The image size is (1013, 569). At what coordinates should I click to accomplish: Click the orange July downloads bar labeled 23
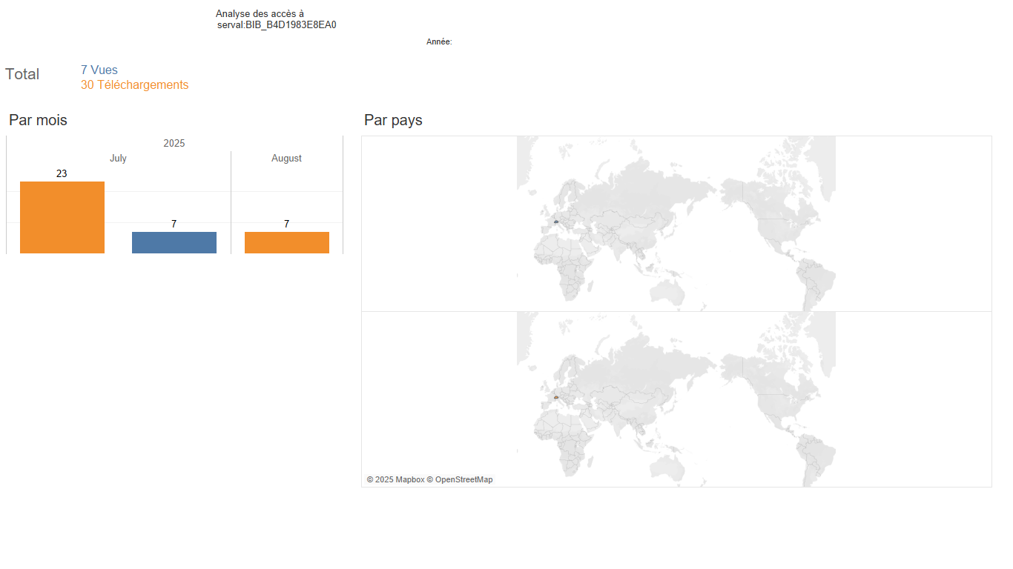point(62,217)
